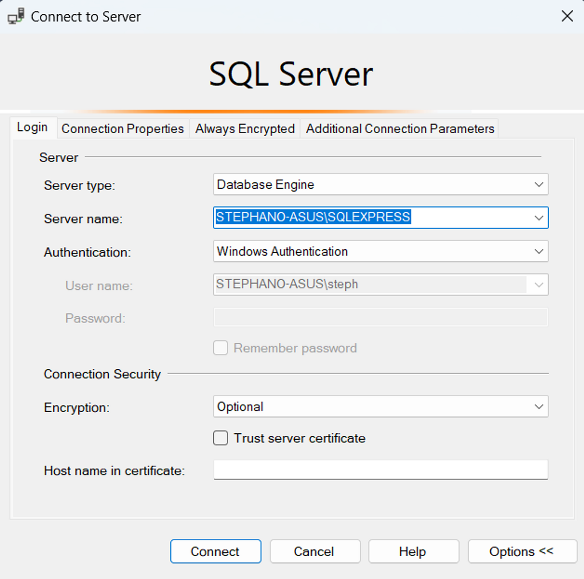Select the highlighted server name text
Screen dimensions: 584x579
[312, 218]
